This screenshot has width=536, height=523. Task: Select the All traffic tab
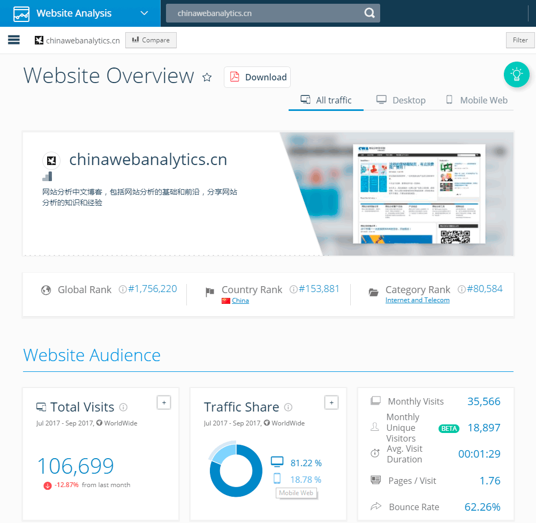pyautogui.click(x=326, y=100)
